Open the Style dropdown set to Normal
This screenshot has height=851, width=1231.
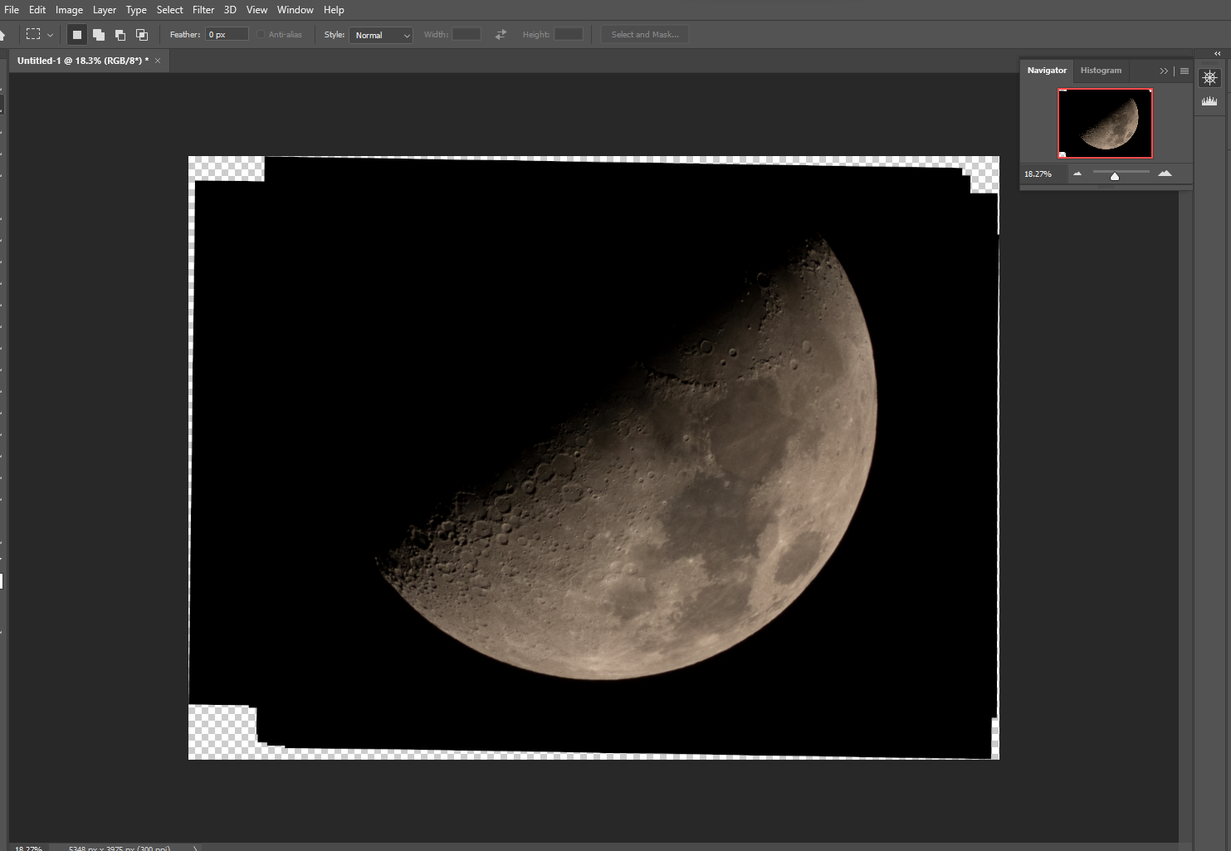381,35
